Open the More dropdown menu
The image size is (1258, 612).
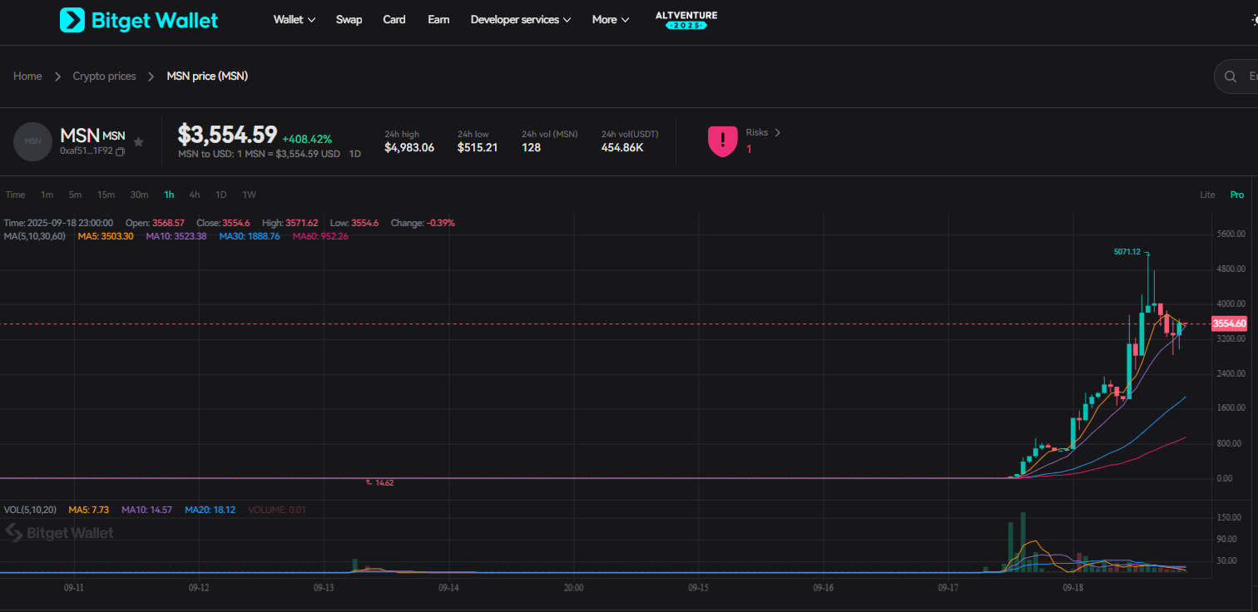(610, 20)
